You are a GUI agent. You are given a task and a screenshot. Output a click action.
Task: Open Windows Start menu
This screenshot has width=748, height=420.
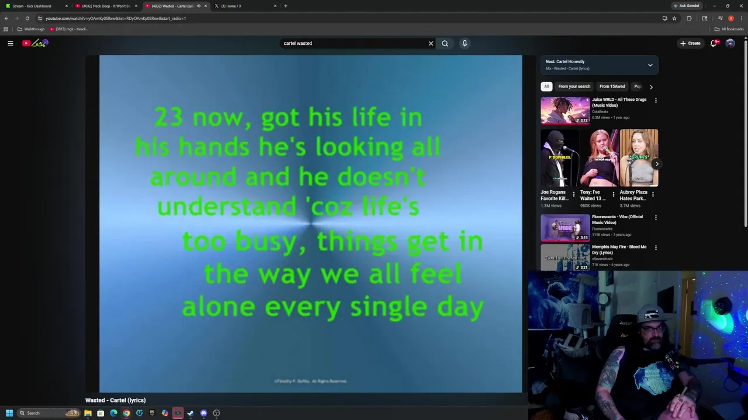pyautogui.click(x=9, y=413)
